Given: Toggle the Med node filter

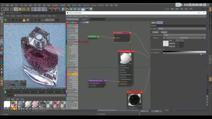Looking at the screenshot, I should click(85, 22).
